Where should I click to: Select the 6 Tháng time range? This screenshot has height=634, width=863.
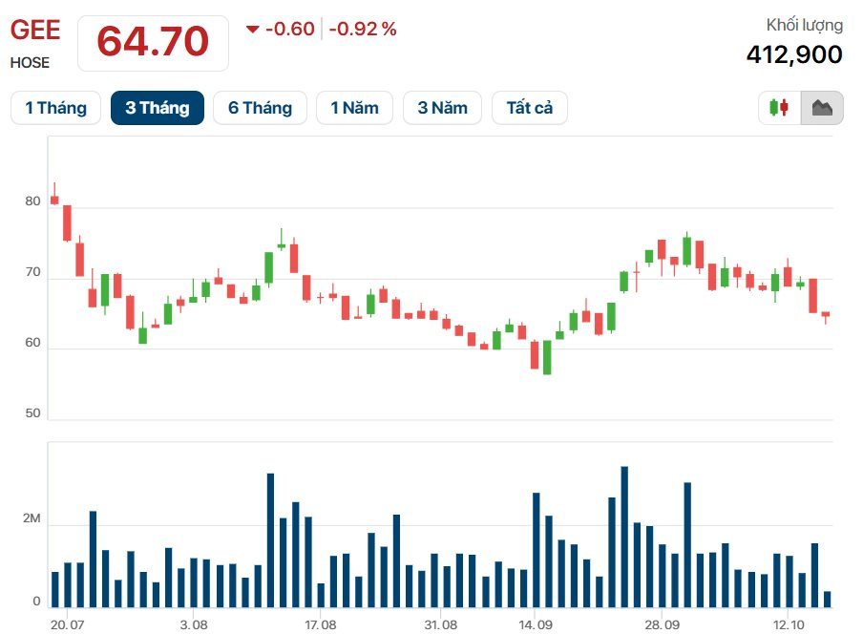point(260,108)
